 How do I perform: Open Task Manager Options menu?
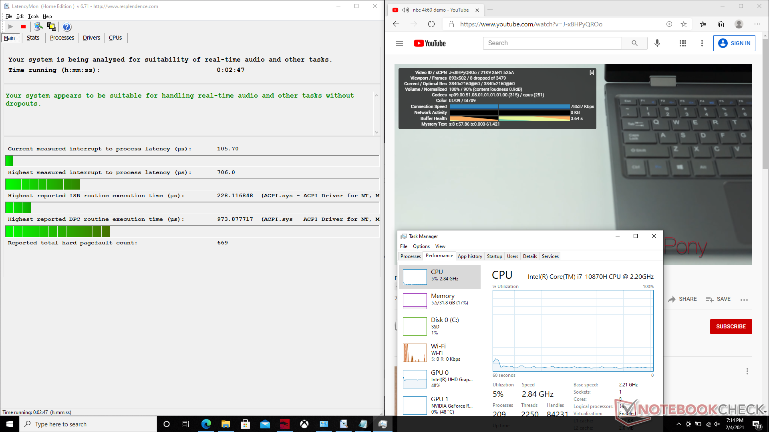421,246
